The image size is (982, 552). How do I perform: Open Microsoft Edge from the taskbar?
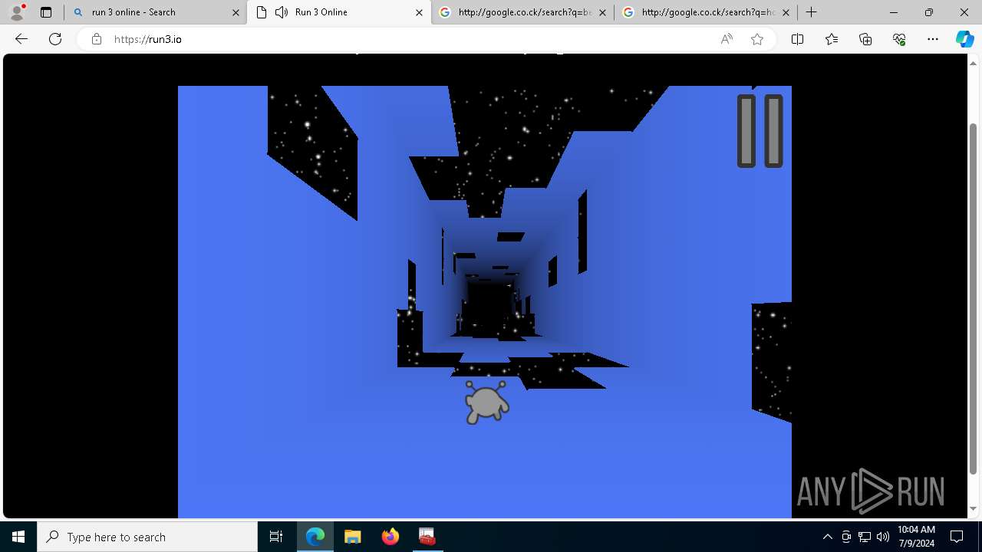pyautogui.click(x=315, y=537)
